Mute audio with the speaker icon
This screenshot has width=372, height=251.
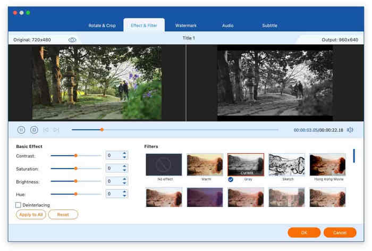coord(350,130)
